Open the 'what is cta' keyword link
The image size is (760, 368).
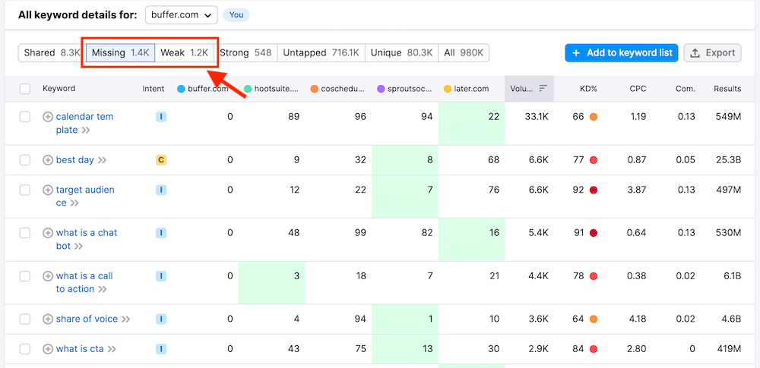tap(80, 349)
